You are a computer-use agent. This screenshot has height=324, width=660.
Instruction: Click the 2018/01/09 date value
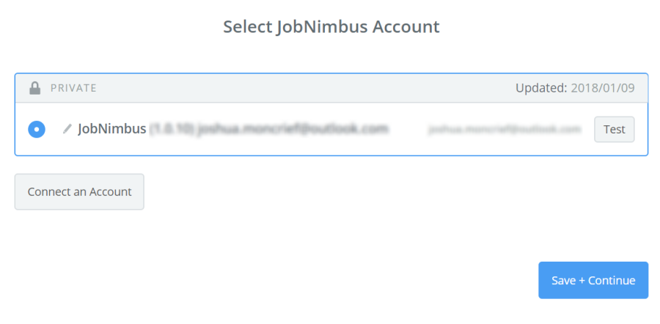pos(603,88)
